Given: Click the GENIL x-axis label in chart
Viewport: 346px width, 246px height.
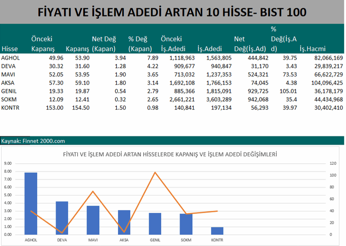Looking at the screenshot, I should click(155, 240).
